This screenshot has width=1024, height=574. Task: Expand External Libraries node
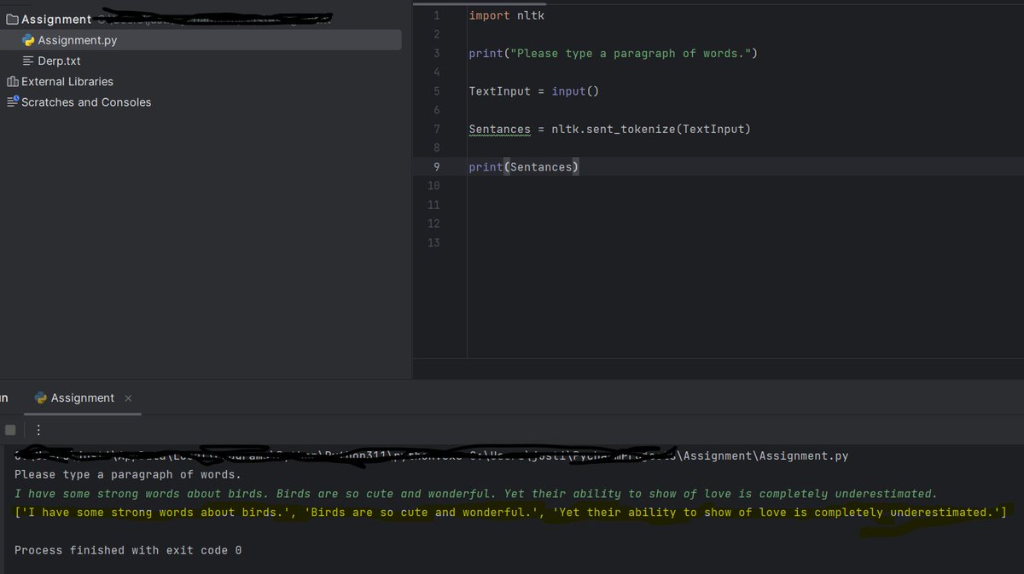coord(67,82)
